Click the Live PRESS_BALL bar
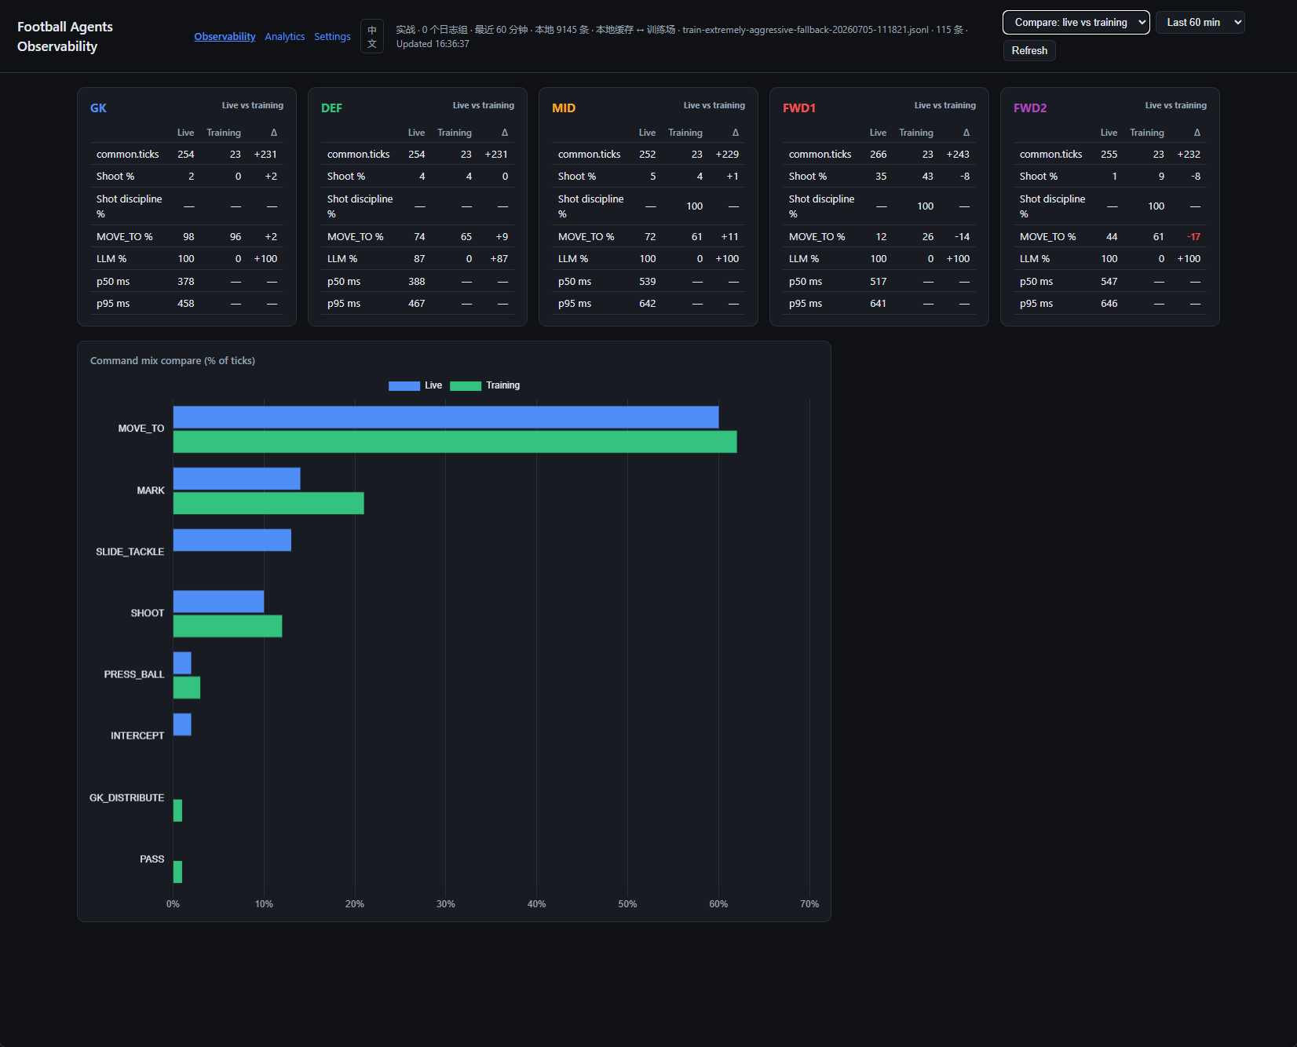Image resolution: width=1297 pixels, height=1047 pixels. (182, 663)
